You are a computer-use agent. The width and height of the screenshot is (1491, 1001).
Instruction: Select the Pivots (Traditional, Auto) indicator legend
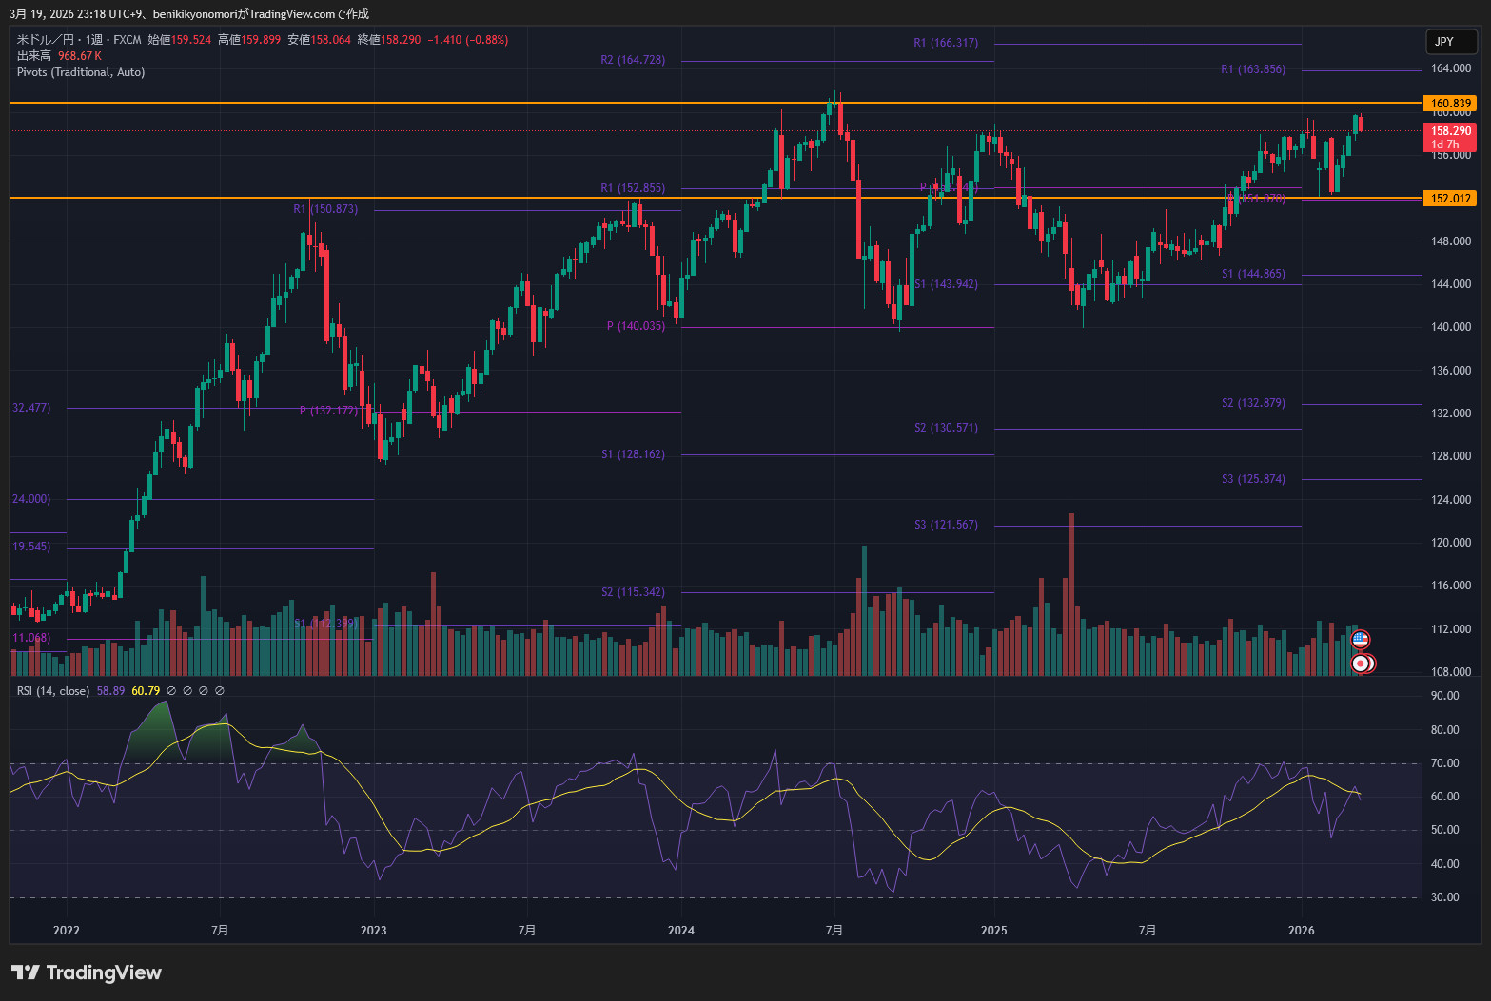[81, 72]
